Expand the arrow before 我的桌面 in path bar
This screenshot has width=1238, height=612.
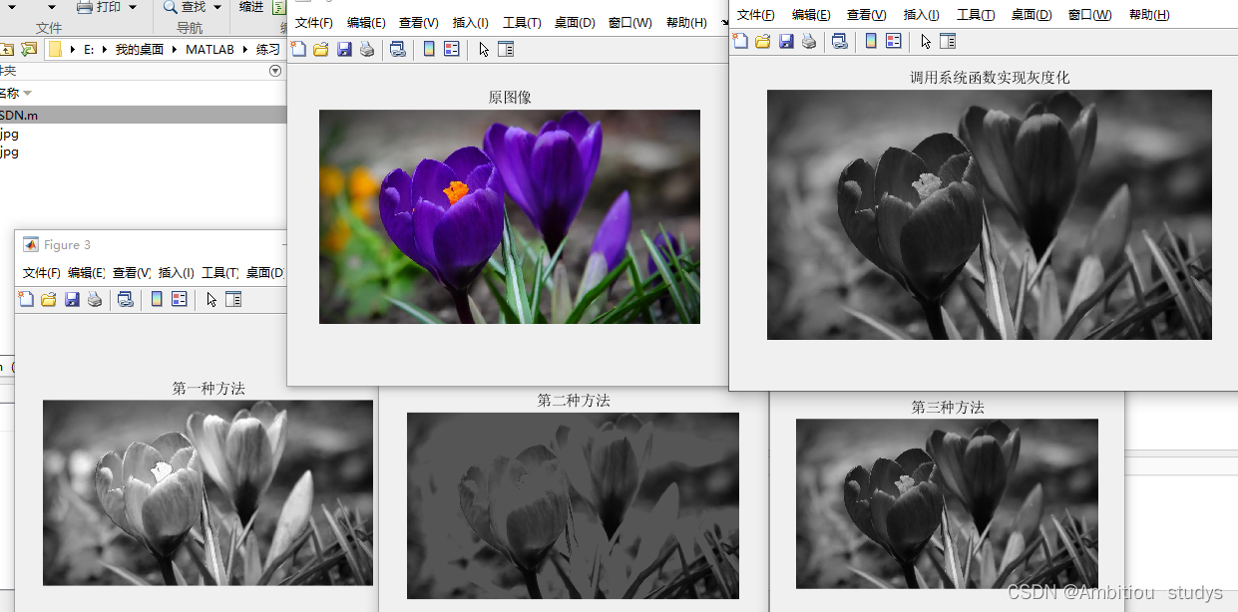[105, 50]
